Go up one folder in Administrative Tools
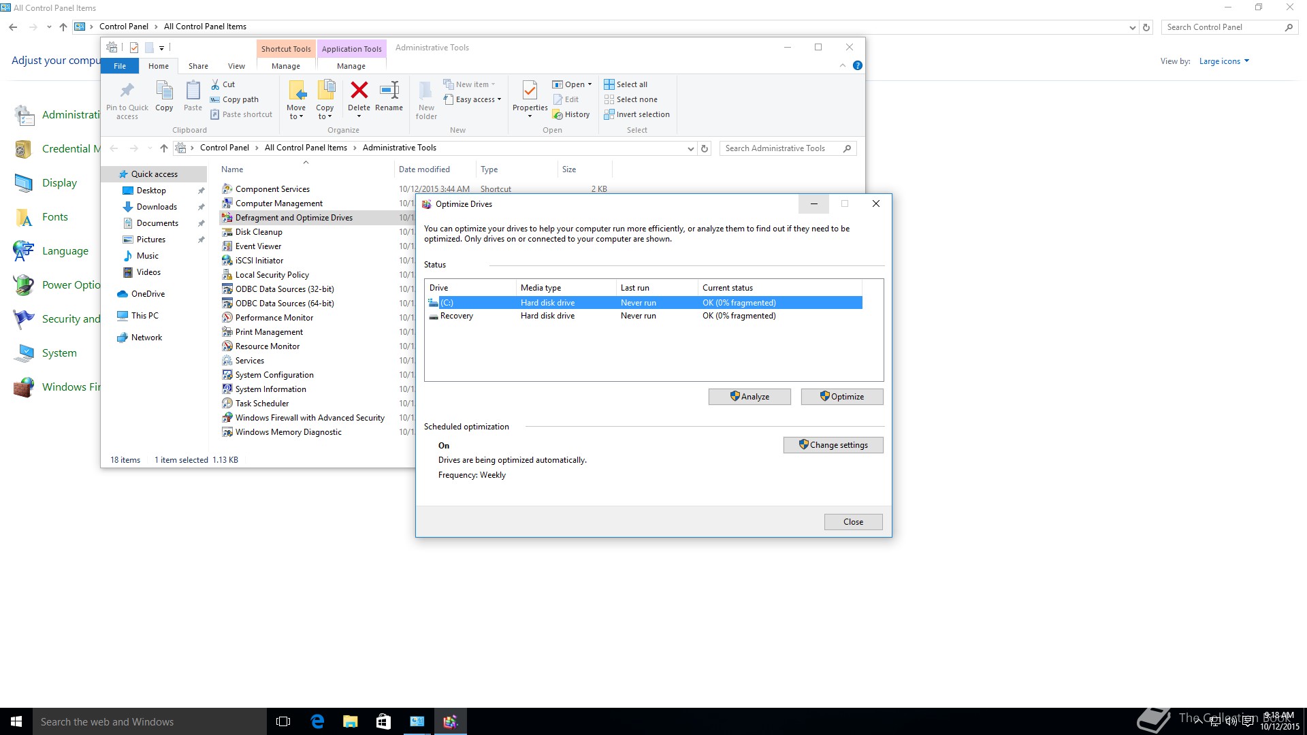The height and width of the screenshot is (735, 1307). tap(163, 148)
